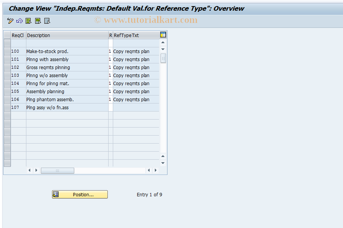The image size is (343, 228).
Task: Click the 'Plng assy w/o fn.ass' description cell
Action: [x=67, y=107]
